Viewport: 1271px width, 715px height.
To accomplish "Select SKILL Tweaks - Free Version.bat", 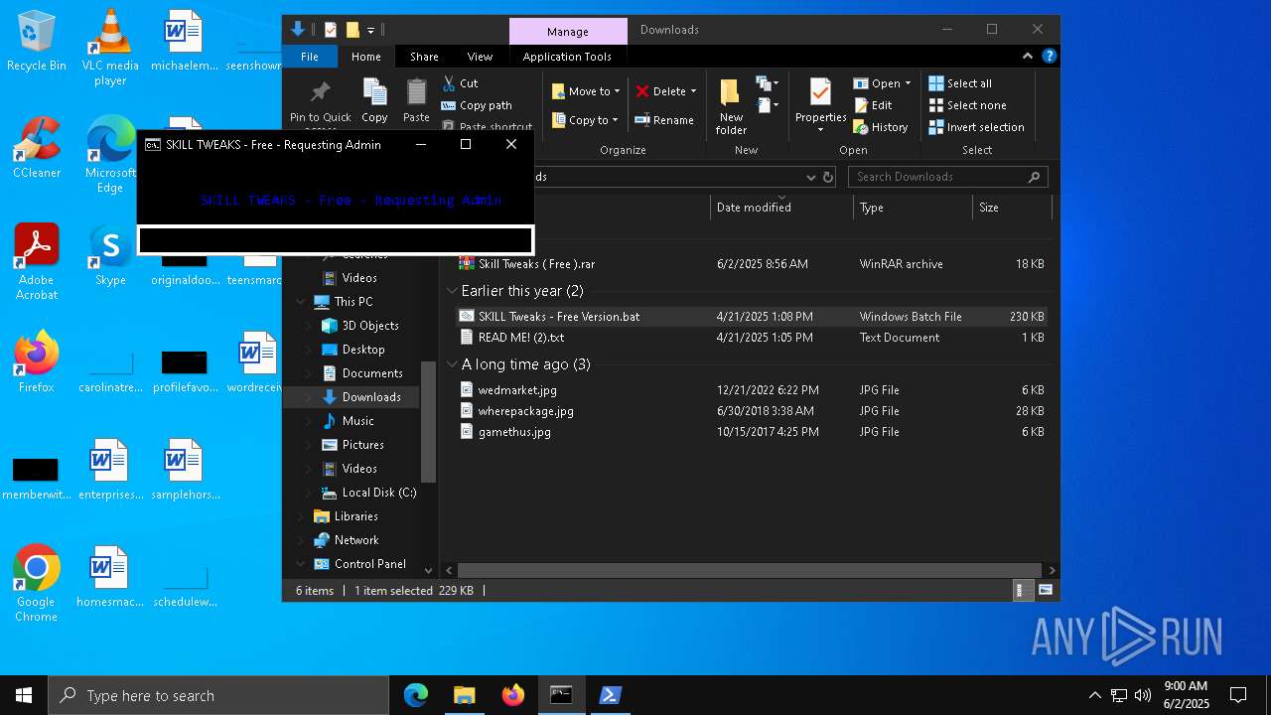I will pos(752,317).
